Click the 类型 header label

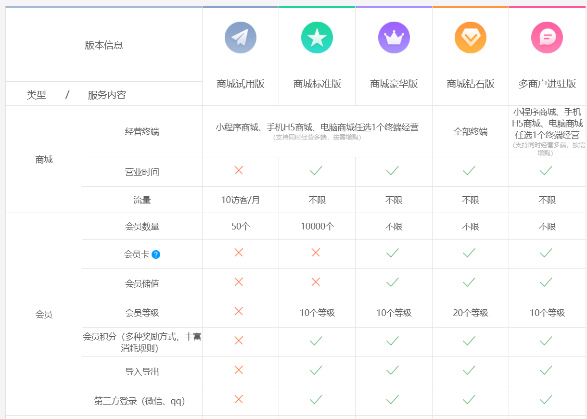[x=37, y=95]
